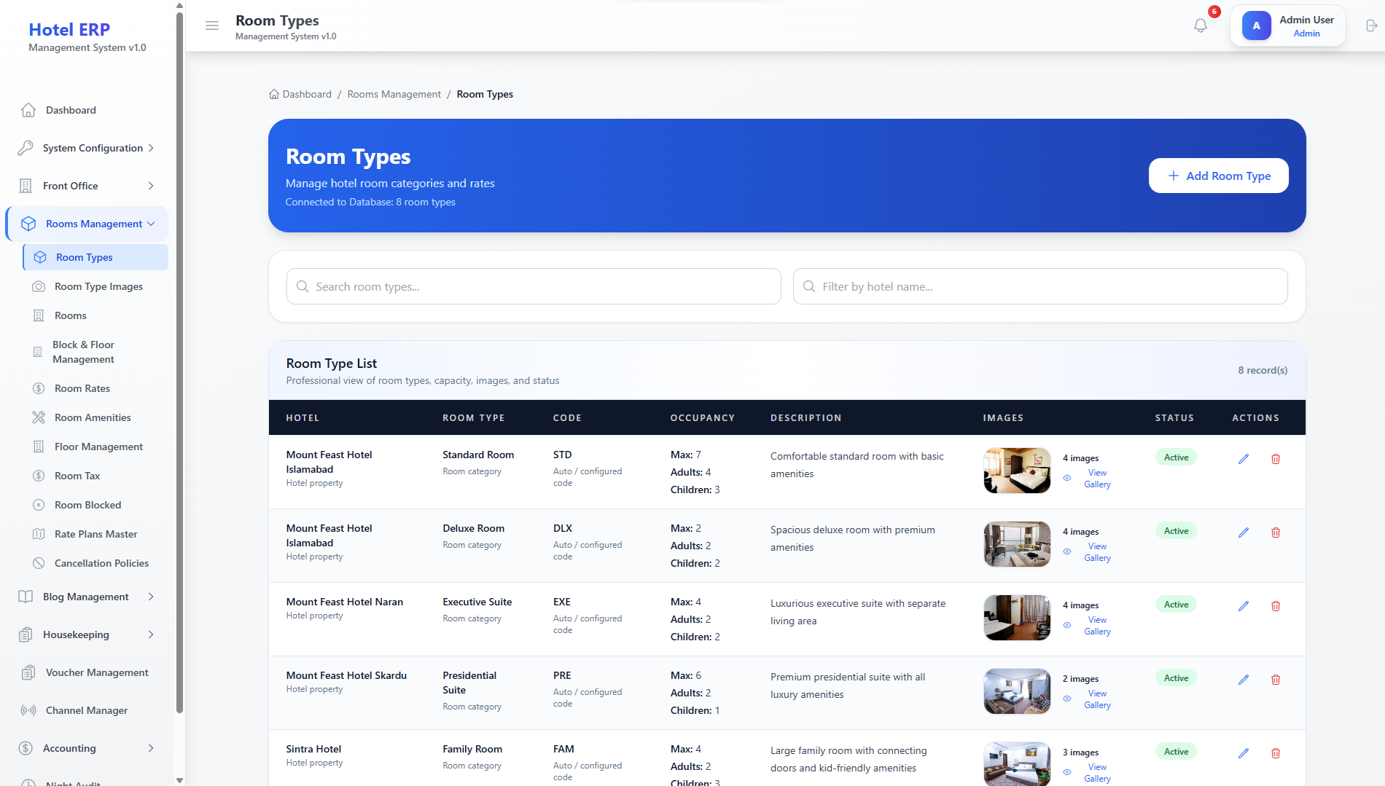Click the Filter by hotel name field
1385x786 pixels.
click(x=1040, y=286)
